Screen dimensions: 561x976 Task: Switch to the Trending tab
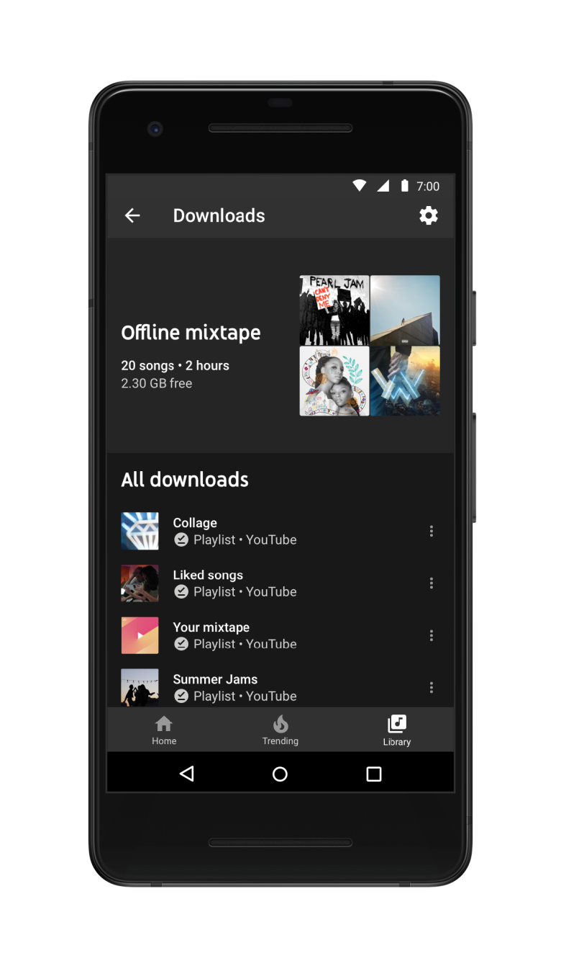pos(280,730)
